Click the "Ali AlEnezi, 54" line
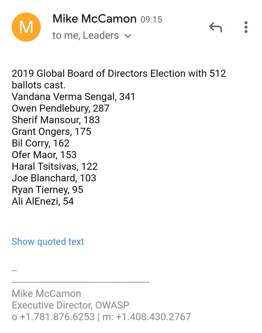 43,201
